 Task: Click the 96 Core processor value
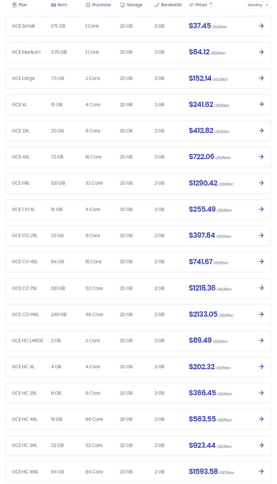pyautogui.click(x=94, y=419)
